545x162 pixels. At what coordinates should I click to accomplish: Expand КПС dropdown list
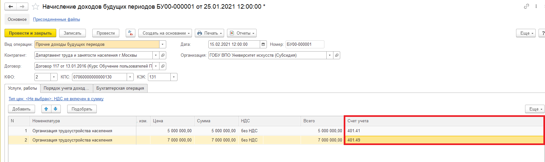130,77
